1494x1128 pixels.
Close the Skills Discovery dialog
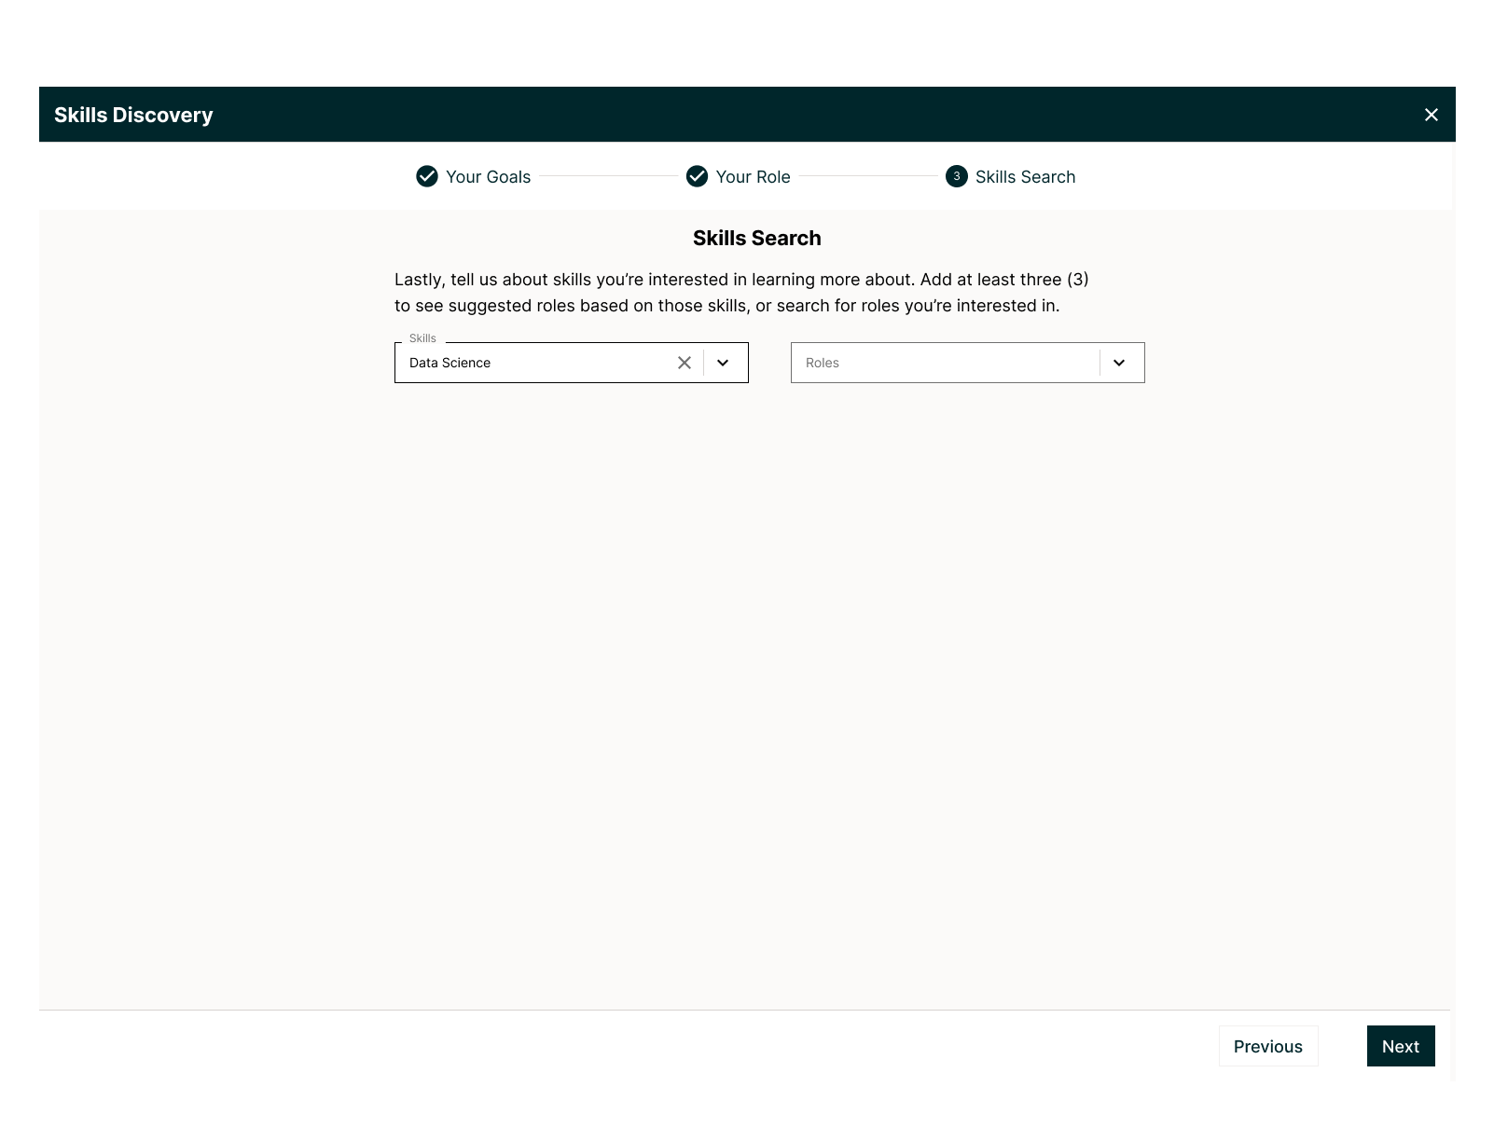click(1431, 115)
